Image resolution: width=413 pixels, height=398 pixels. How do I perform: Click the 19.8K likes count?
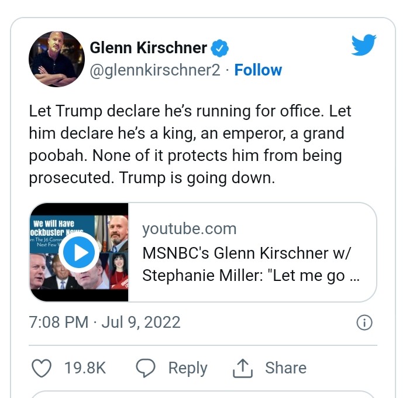click(85, 368)
